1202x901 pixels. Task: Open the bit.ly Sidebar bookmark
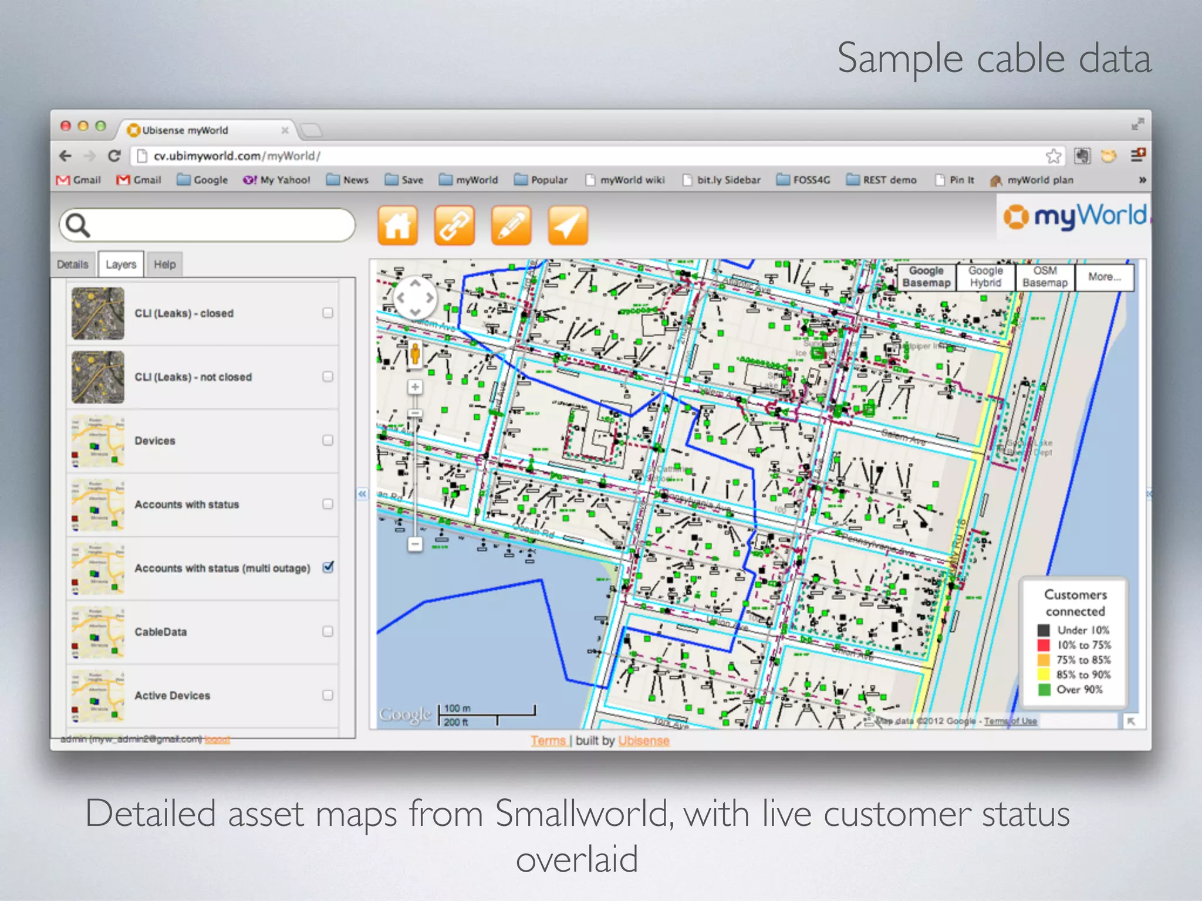click(721, 180)
